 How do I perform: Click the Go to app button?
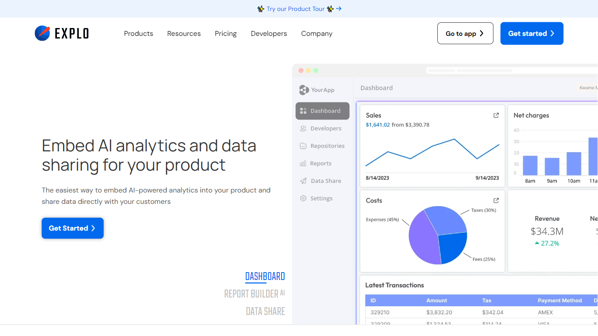(465, 33)
